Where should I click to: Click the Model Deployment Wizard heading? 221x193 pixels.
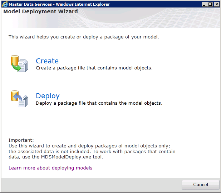click(40, 11)
